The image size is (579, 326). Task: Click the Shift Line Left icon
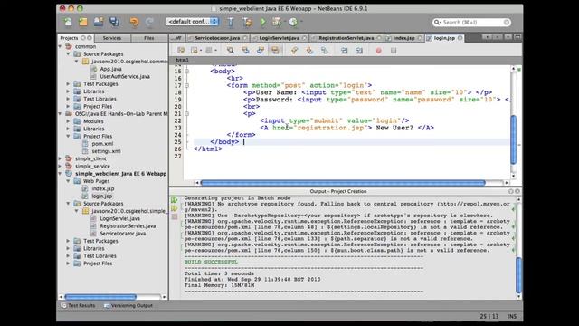344,51
